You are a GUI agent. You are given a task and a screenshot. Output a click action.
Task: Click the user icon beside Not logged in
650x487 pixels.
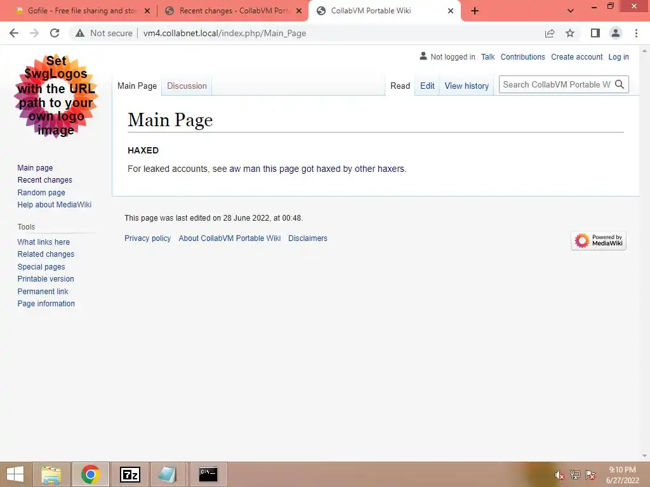click(x=423, y=56)
